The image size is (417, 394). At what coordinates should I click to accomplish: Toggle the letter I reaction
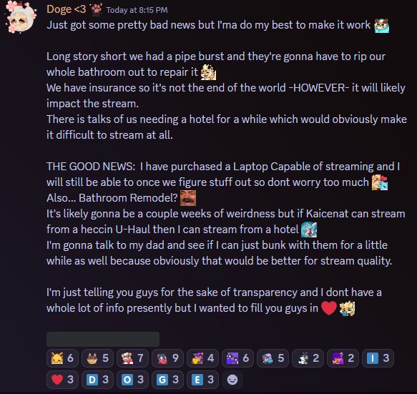coord(378,358)
